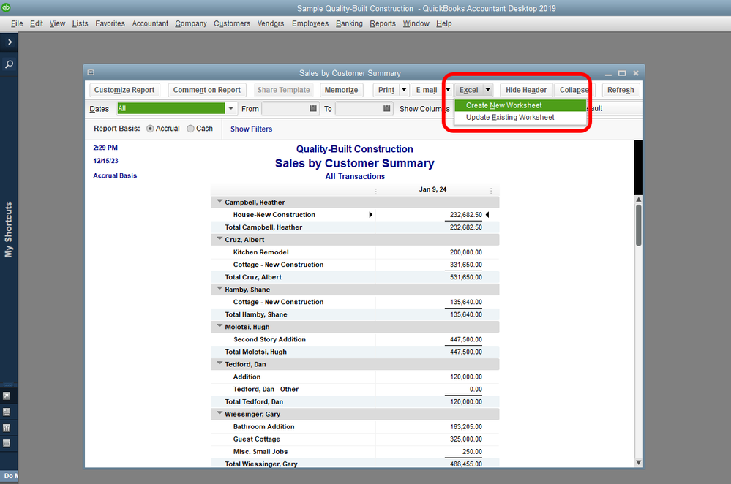Screen dimensions: 731x484
Task: Click the Tedford, Dan - Other row
Action: click(x=355, y=389)
